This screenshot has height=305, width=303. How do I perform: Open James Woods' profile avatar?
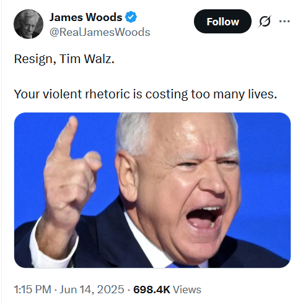[29, 24]
